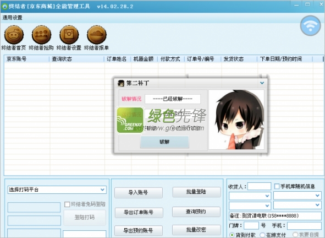Click the 备注 remarks field
Image resolution: width=325 pixels, height=238 pixels.
coord(276,216)
